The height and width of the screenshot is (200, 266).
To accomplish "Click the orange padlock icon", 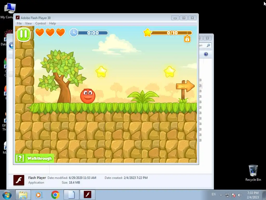I will click(187, 39).
